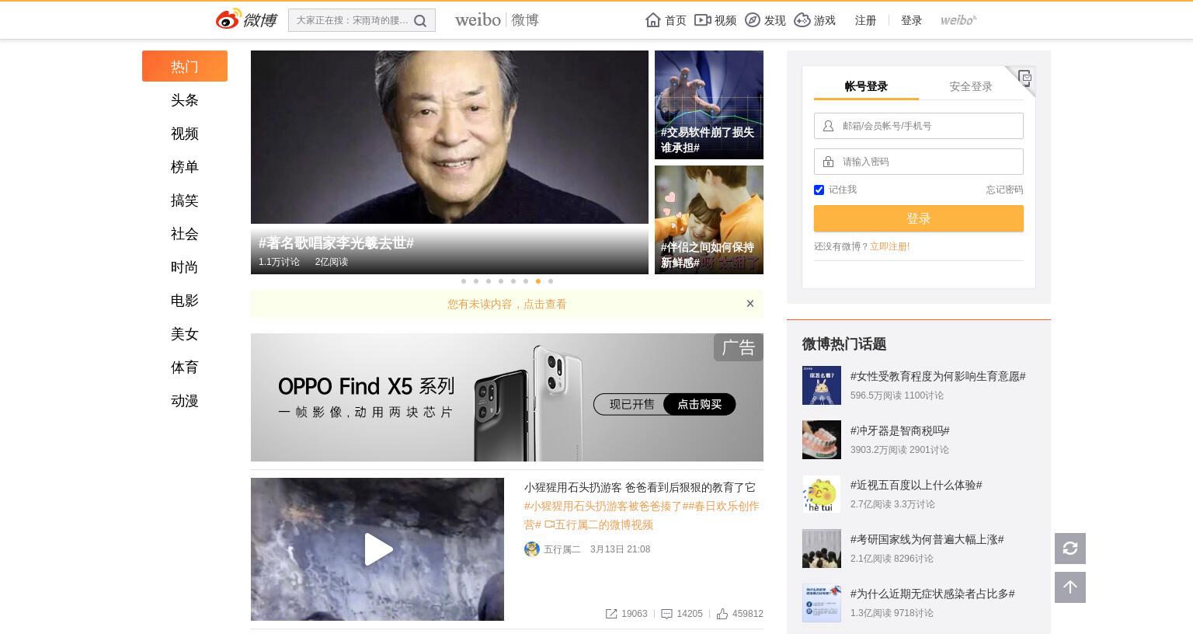Click the 3月13日 21:08 timestamp

click(620, 549)
